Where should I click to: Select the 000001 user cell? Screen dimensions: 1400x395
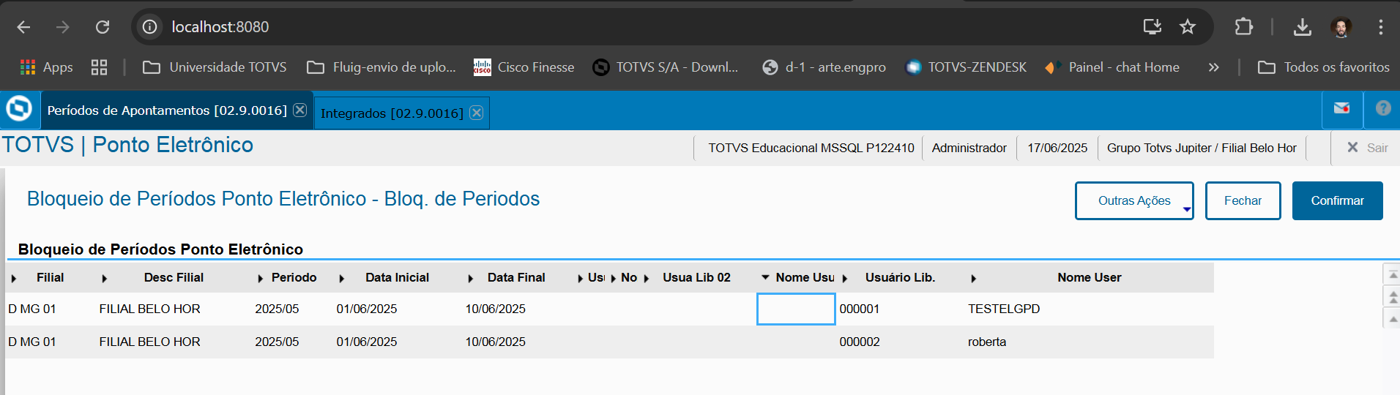point(900,309)
